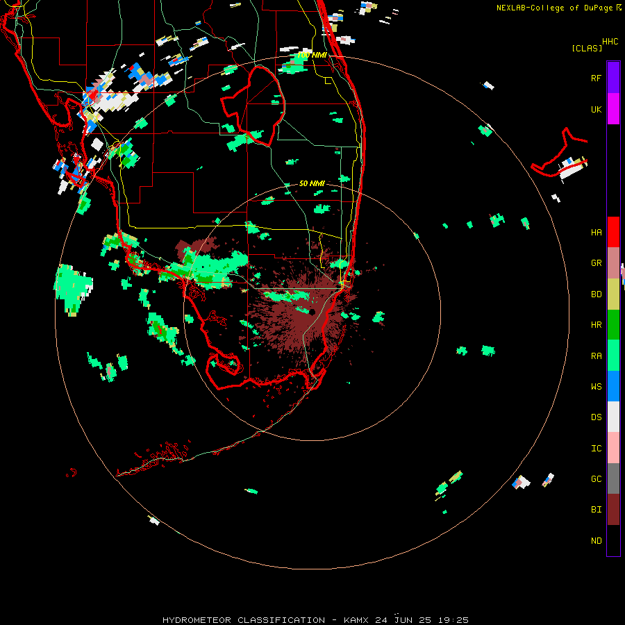Click the DS white legend swatch
This screenshot has width=625, height=625.
[x=613, y=417]
